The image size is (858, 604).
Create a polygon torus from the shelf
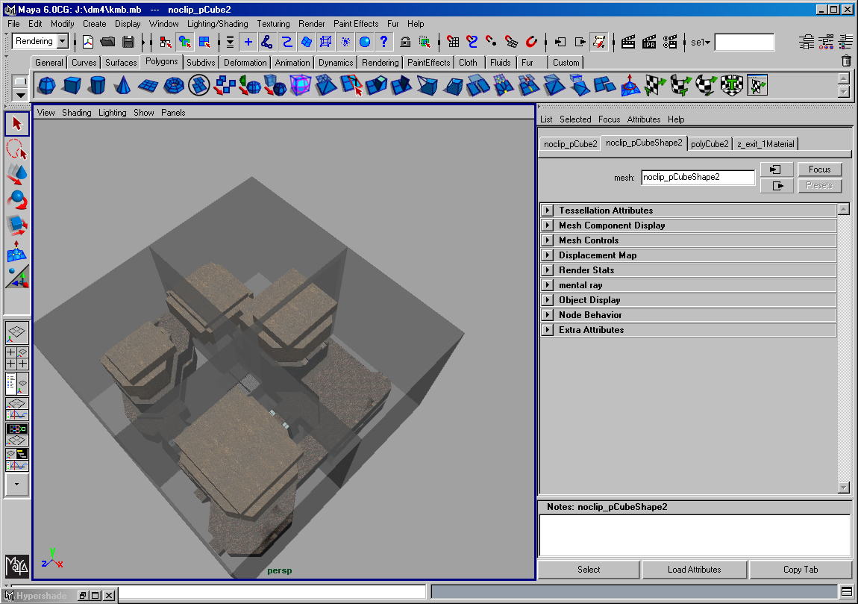173,85
